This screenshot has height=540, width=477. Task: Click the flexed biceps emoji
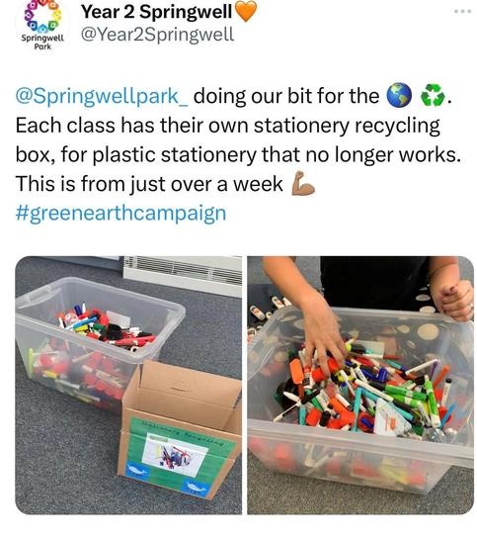point(303,184)
